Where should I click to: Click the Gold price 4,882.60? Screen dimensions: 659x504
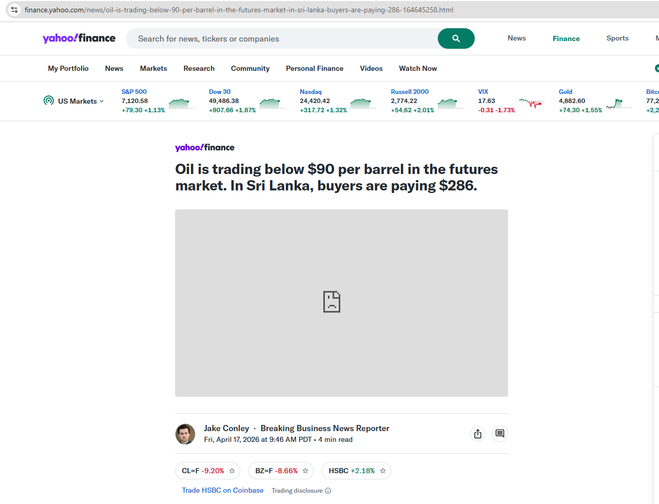pos(572,101)
